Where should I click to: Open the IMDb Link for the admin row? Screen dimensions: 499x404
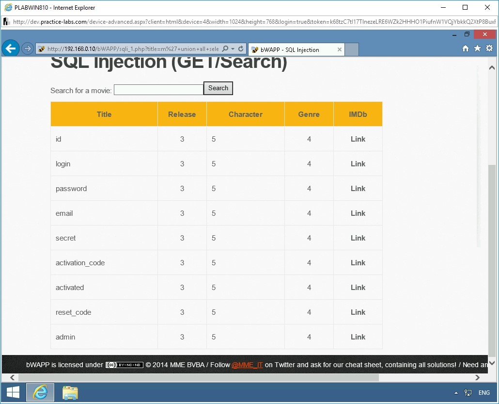[x=358, y=337]
